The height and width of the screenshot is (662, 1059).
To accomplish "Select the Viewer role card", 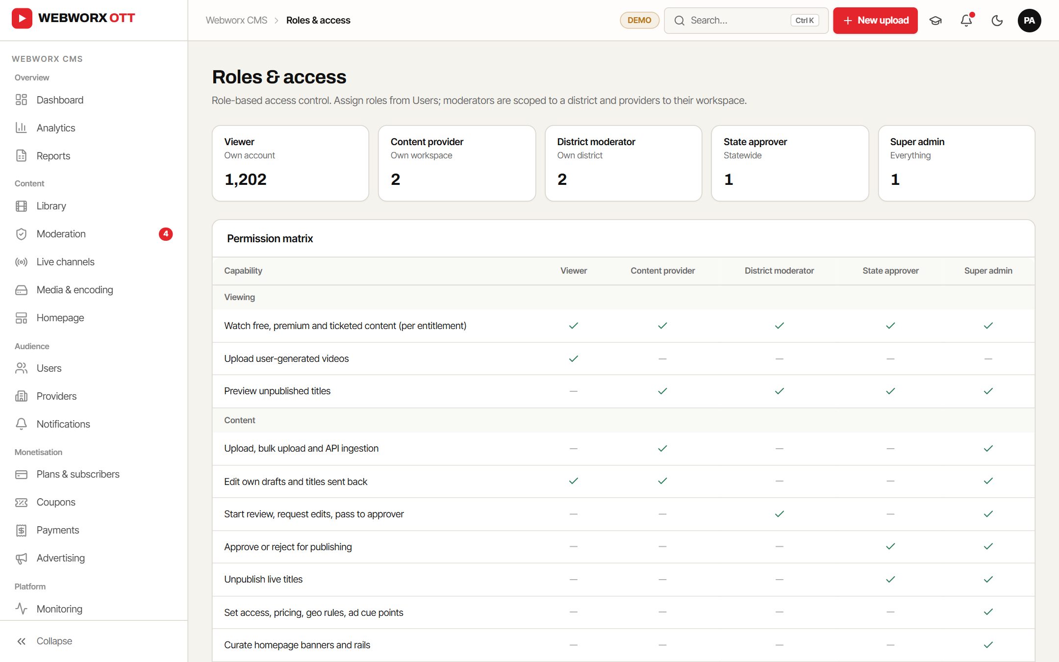I will tap(290, 163).
